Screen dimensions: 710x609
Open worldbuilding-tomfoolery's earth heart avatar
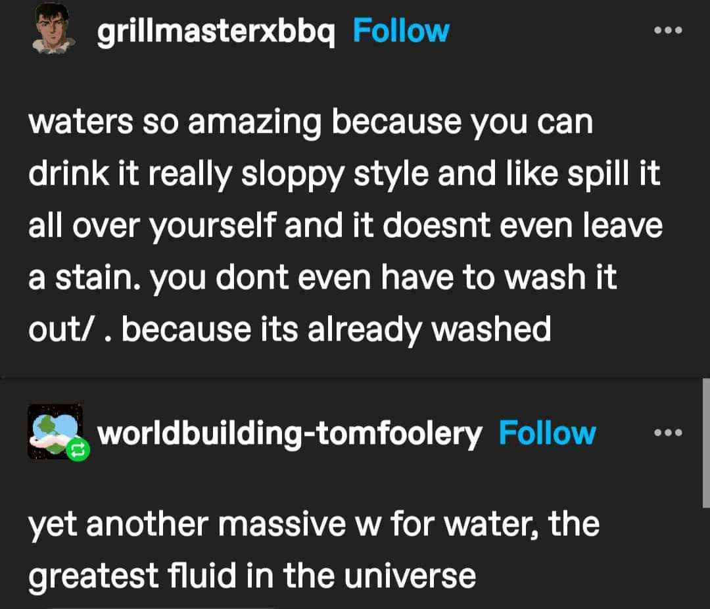pyautogui.click(x=55, y=432)
